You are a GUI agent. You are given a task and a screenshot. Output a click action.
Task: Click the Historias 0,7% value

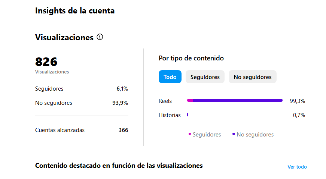coord(299,115)
